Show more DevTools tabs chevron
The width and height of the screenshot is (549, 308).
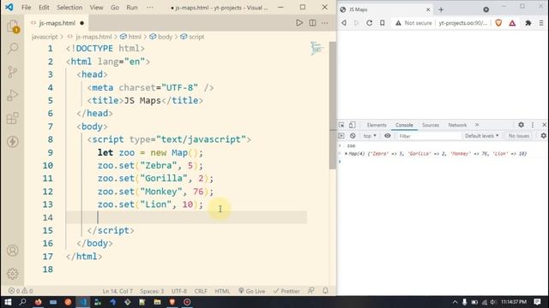(x=477, y=125)
